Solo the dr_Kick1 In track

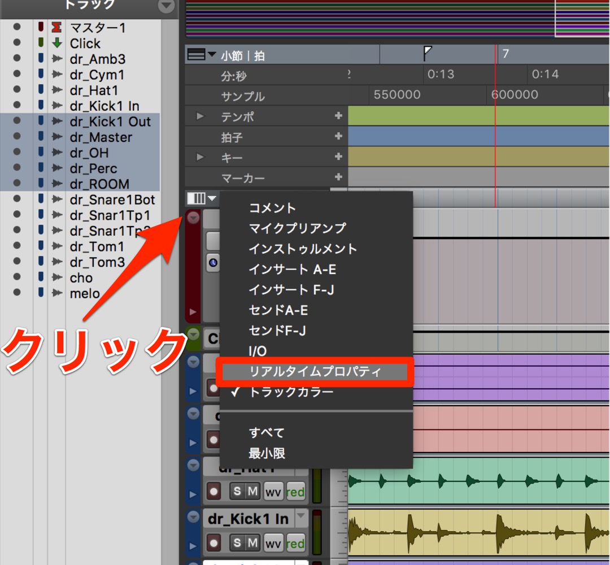[237, 542]
